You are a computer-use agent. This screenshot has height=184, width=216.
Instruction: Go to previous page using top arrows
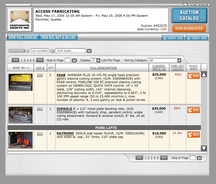click(15, 60)
